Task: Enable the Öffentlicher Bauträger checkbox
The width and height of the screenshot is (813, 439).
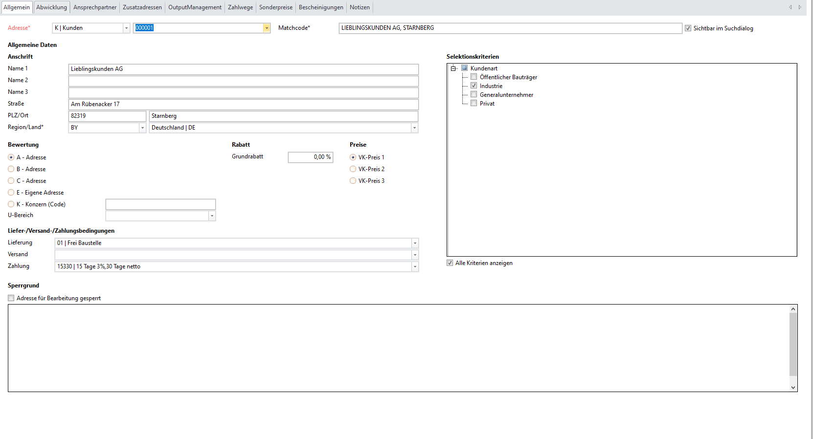Action: pos(474,77)
